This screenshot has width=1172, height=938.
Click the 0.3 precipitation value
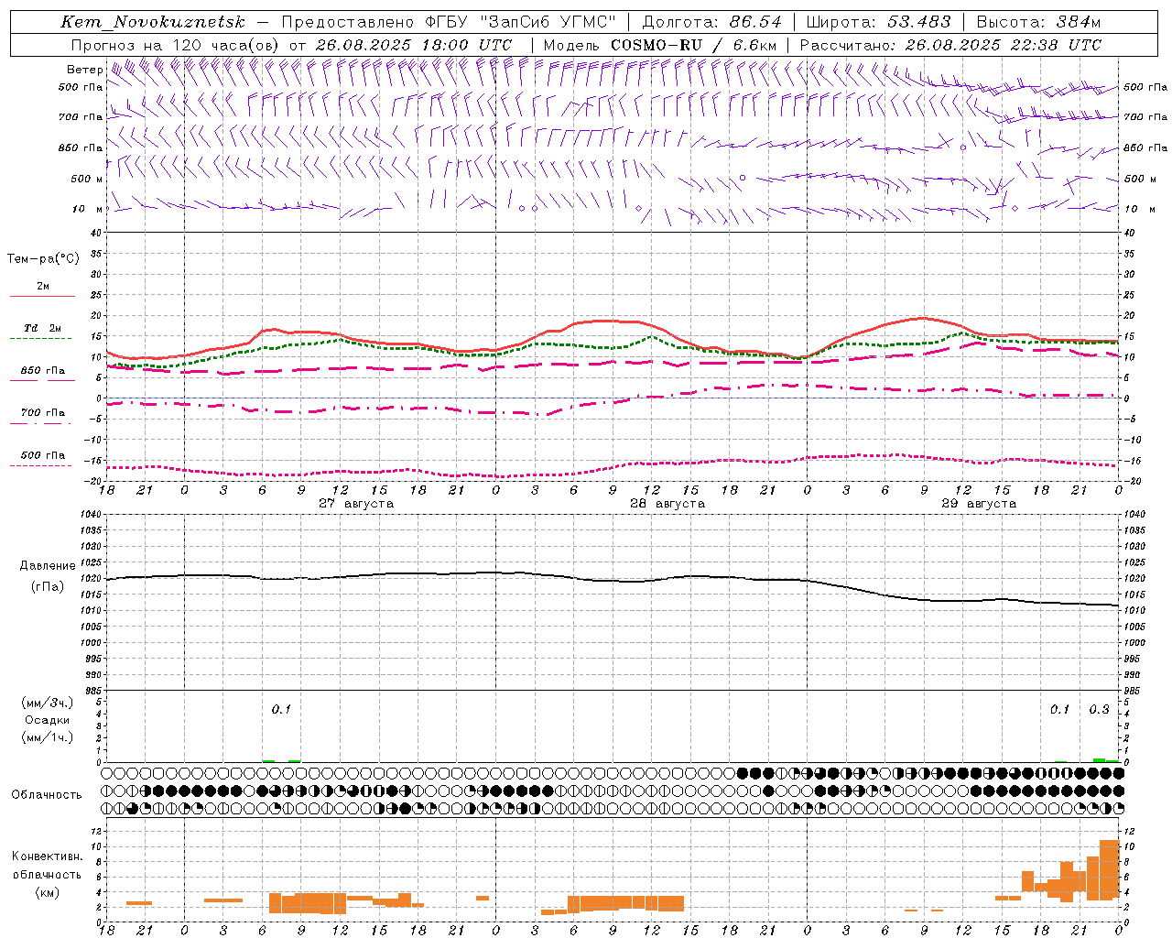pyautogui.click(x=1099, y=710)
